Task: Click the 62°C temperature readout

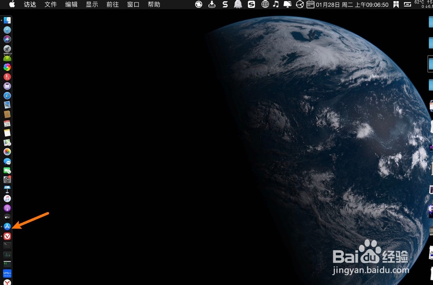Action: coord(419,2)
